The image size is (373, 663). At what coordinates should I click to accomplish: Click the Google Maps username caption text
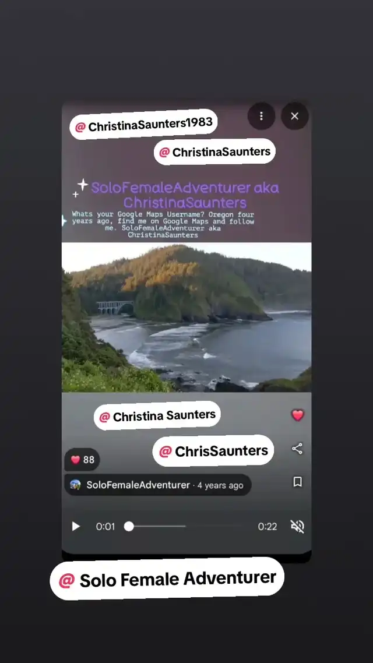[163, 225]
